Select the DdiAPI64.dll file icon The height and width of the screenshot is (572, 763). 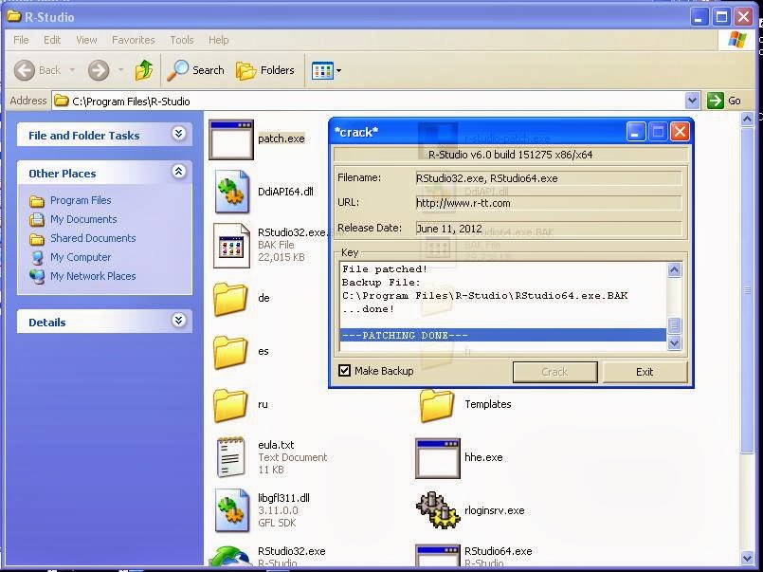coord(231,193)
